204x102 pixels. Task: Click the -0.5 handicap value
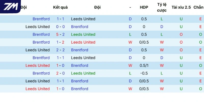(x=144, y=73)
